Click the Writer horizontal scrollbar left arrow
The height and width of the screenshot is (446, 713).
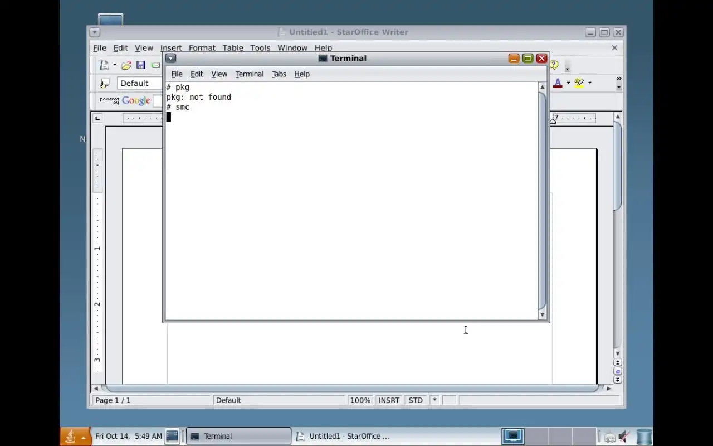point(96,389)
